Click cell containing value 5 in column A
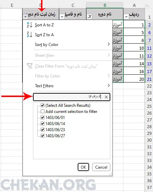153x192 pixels. tap(134, 32)
